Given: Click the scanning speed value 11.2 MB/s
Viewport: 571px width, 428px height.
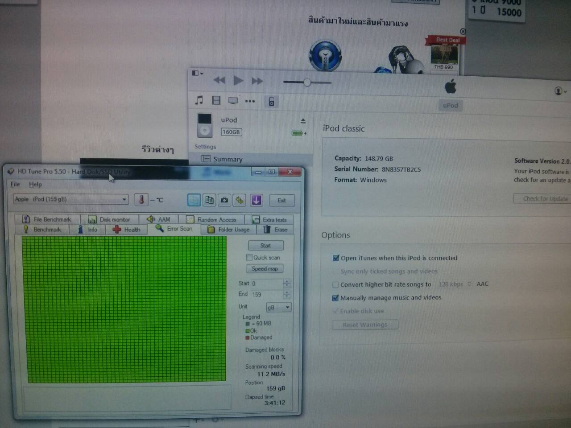Looking at the screenshot, I should pyautogui.click(x=271, y=374).
